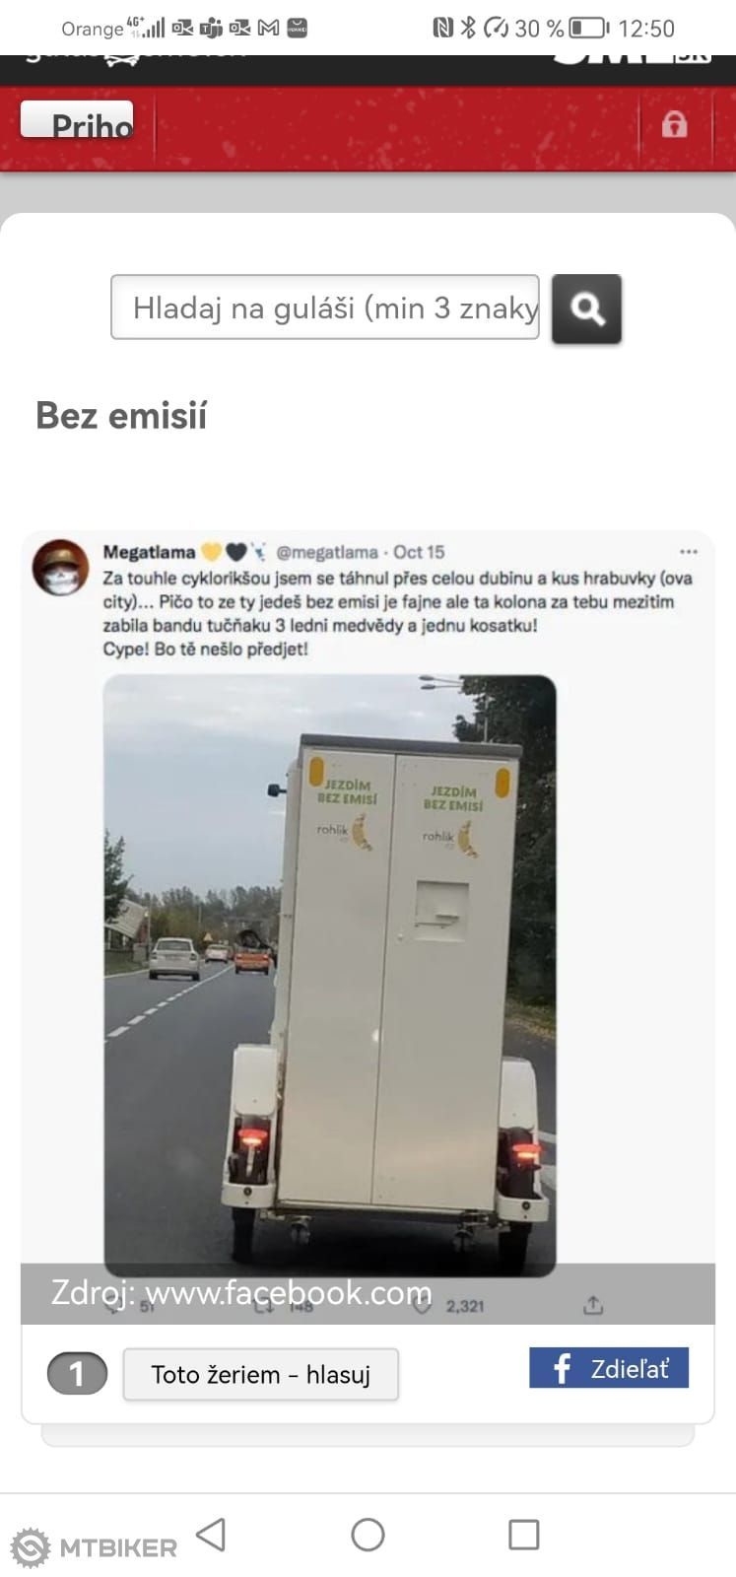Share post via Facebook Zdieľať button
This screenshot has height=1577, width=736.
coord(609,1368)
